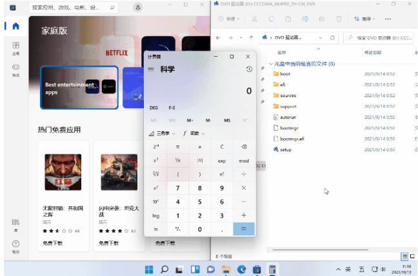
Task: Click the minus operator key
Action: point(244,202)
